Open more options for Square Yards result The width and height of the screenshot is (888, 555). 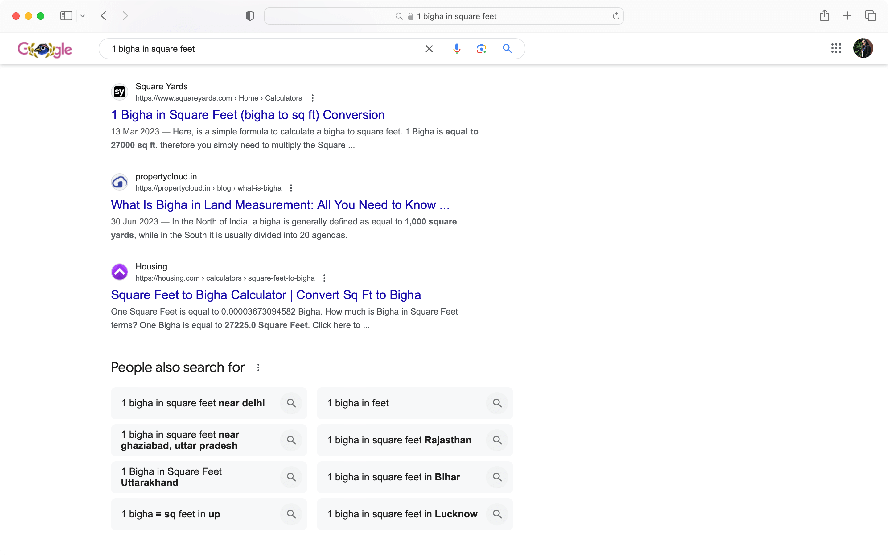pyautogui.click(x=313, y=98)
